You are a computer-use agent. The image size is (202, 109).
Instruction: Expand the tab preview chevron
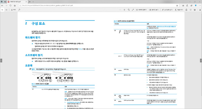click(33, 2)
